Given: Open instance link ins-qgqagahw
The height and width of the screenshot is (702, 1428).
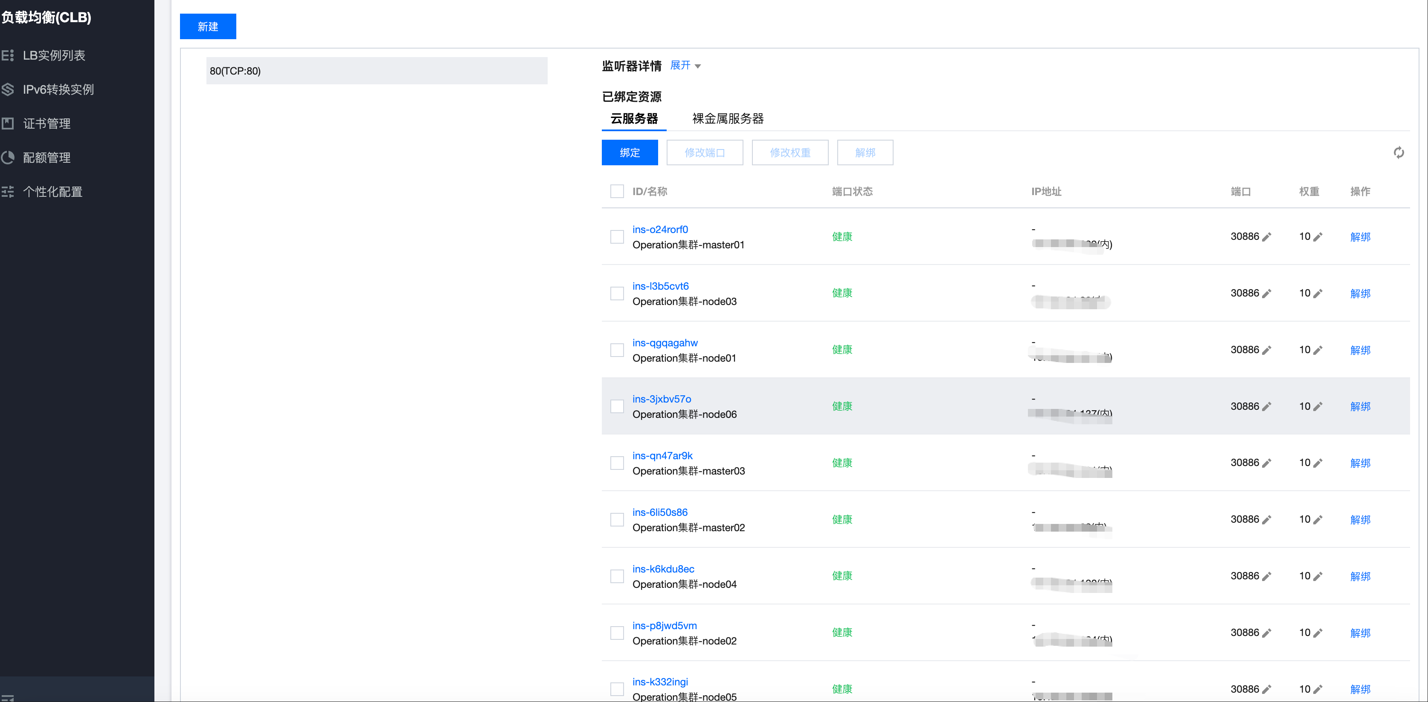Looking at the screenshot, I should 665,343.
